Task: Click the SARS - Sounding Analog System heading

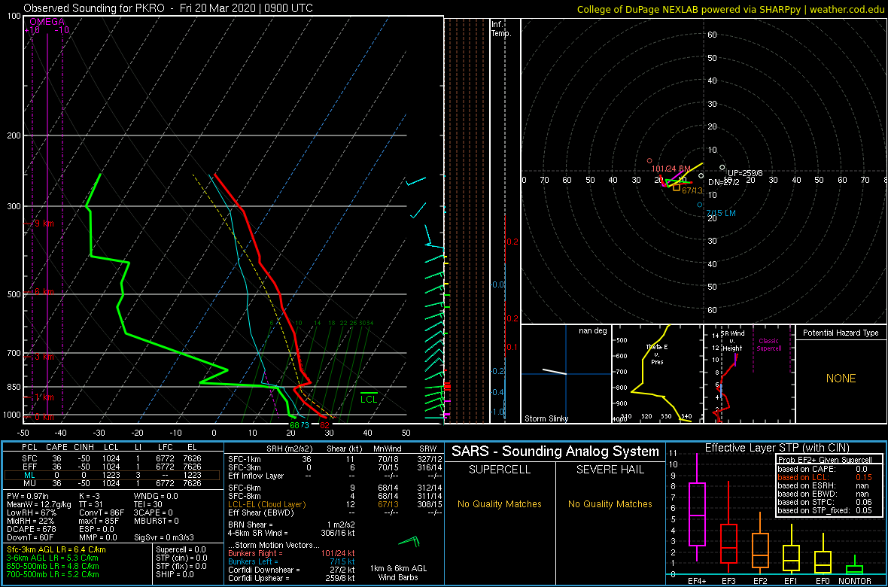Action: 555,452
